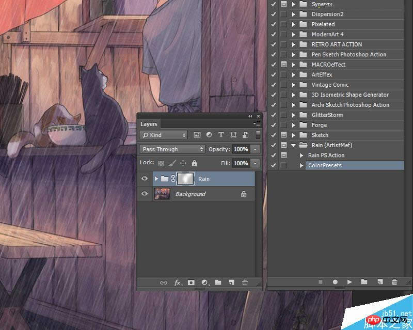Open the Opacity slider dropdown arrow
The height and width of the screenshot is (330, 413).
[x=256, y=149]
